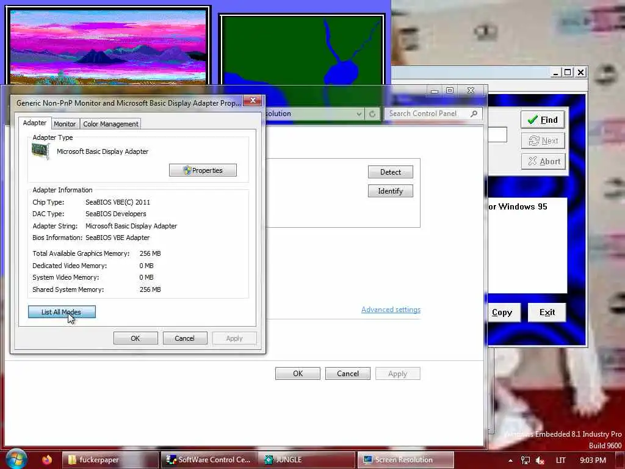This screenshot has height=469, width=625.
Task: Maximize the rear find window
Action: pos(568,72)
